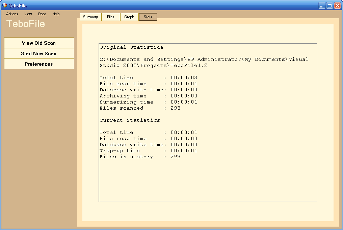Start a new scan
The height and width of the screenshot is (230, 343).
[39, 53]
